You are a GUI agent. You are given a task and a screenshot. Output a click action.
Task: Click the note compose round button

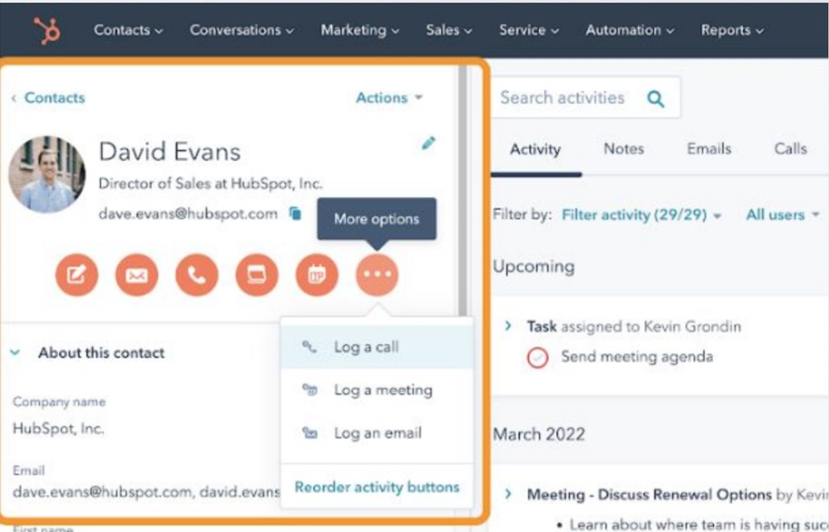point(76,274)
